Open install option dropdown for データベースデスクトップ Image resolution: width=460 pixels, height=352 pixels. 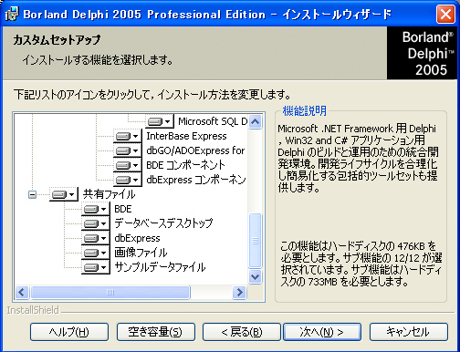coord(96,223)
